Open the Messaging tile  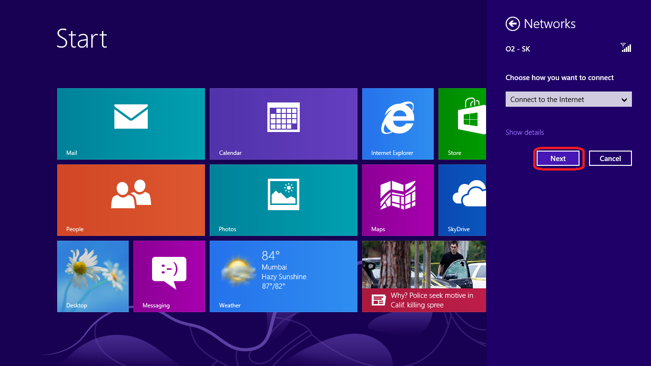tap(169, 276)
